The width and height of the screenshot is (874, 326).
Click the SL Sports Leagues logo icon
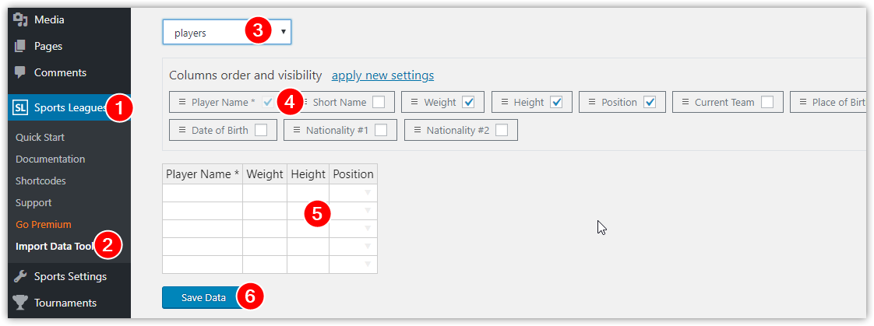pyautogui.click(x=20, y=107)
